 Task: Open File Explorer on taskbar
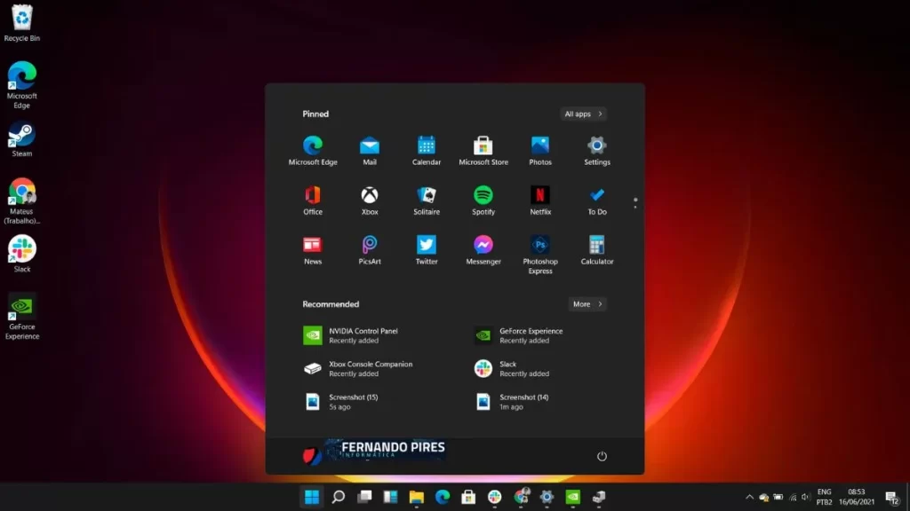point(416,497)
